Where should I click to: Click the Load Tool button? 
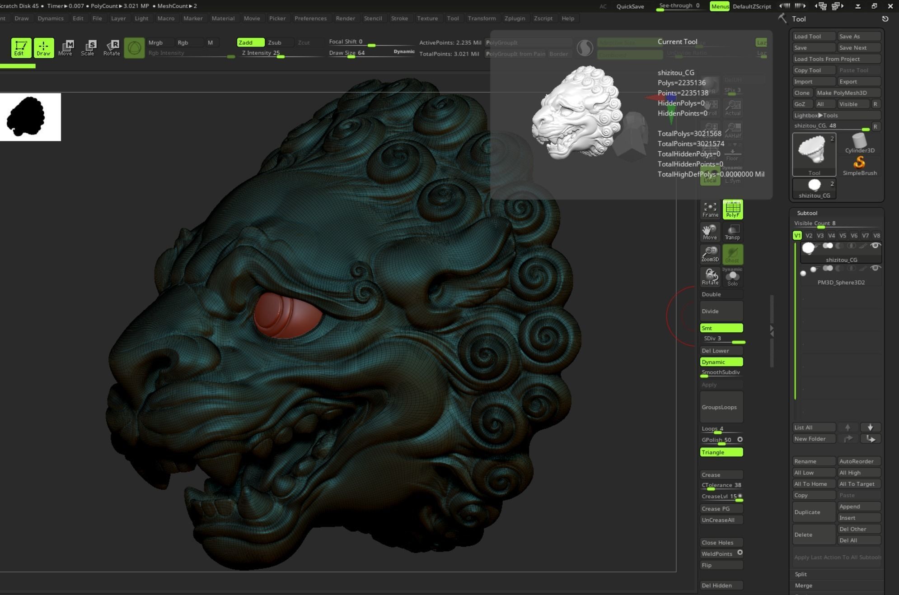tap(814, 37)
